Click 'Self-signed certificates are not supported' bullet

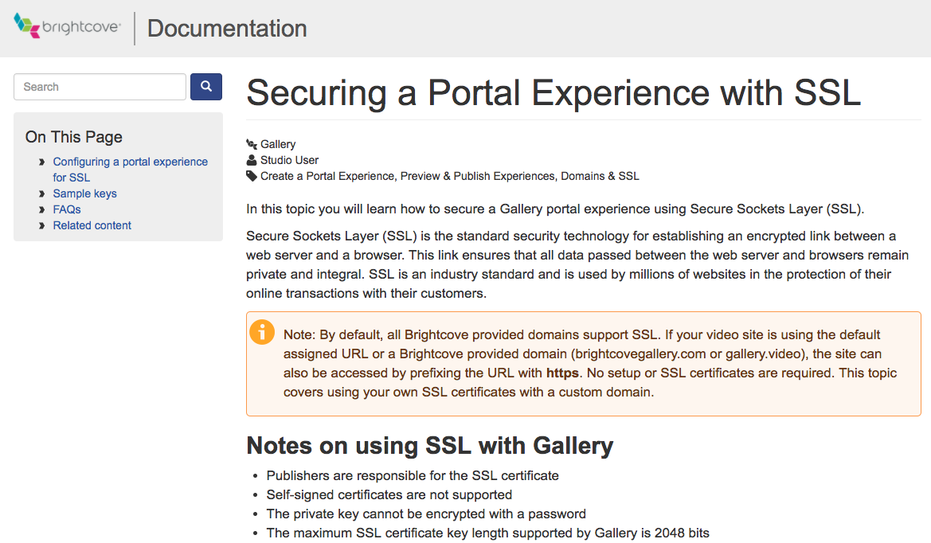point(389,494)
